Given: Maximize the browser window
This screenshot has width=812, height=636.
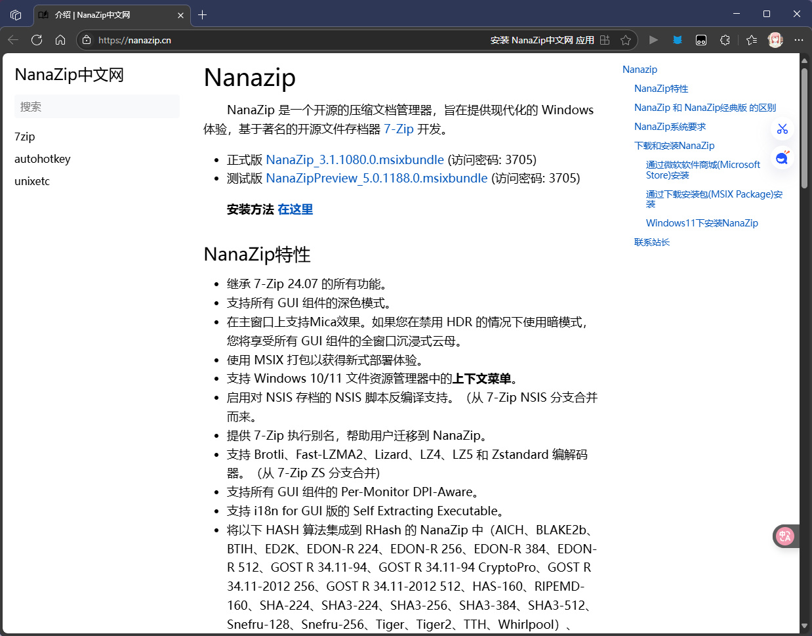Looking at the screenshot, I should coord(767,14).
